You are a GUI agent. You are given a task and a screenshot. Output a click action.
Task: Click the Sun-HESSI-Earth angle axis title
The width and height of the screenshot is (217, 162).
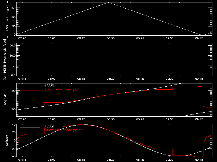[x=7, y=20]
